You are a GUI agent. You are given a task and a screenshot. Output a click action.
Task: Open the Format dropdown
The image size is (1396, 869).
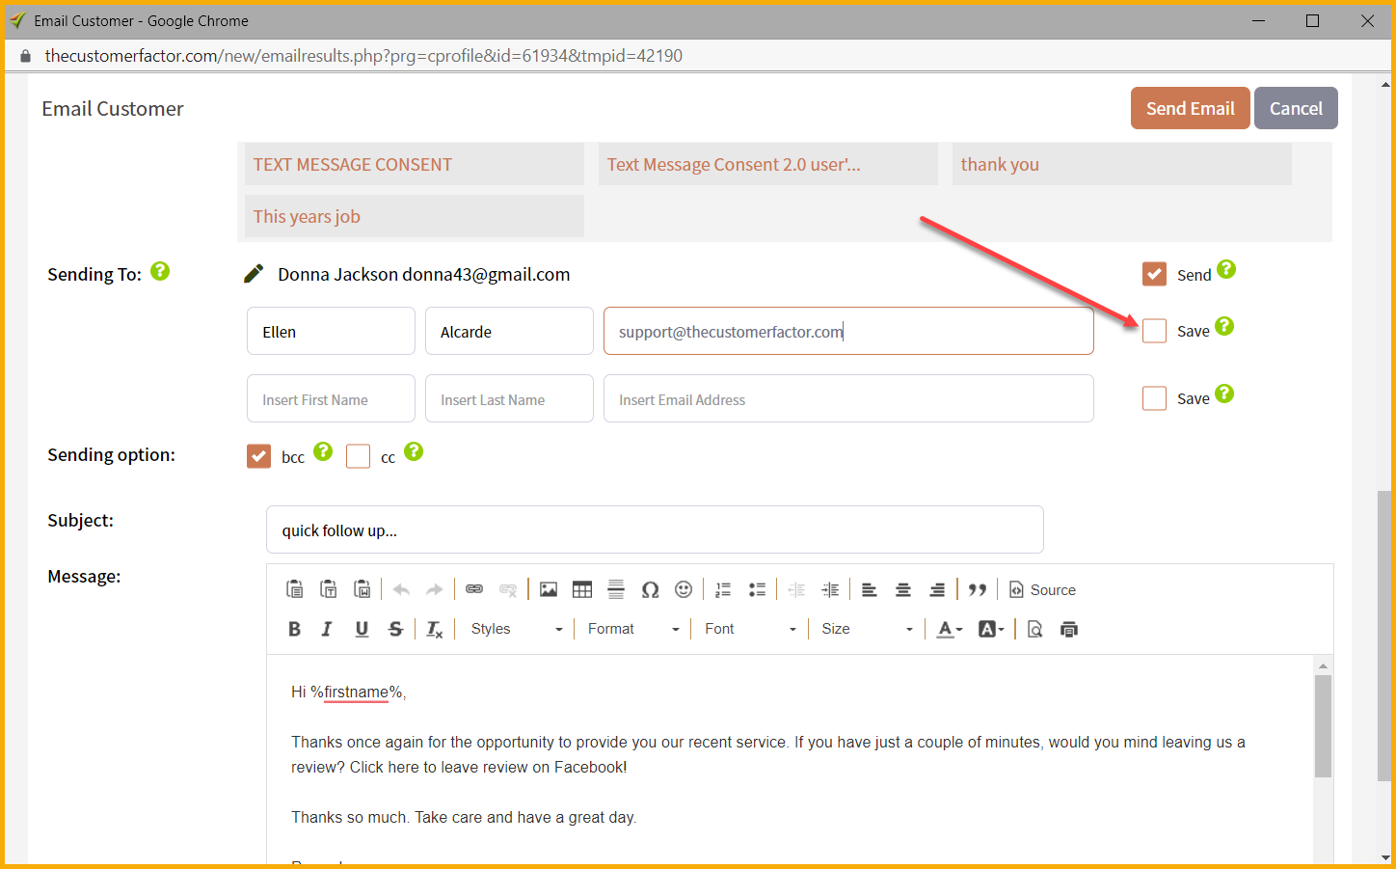pyautogui.click(x=633, y=629)
